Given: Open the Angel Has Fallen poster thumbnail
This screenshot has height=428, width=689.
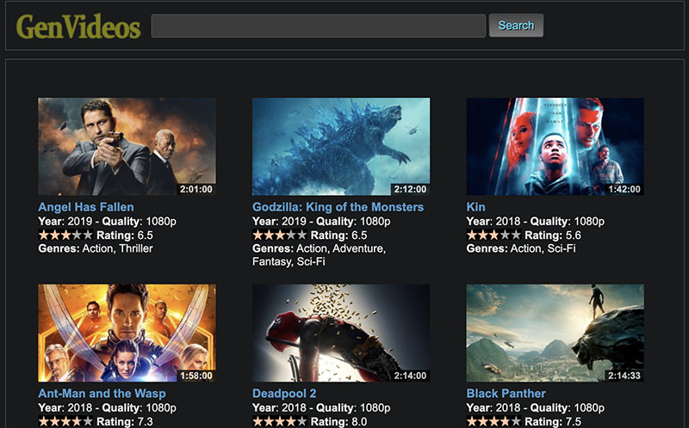Looking at the screenshot, I should click(127, 146).
